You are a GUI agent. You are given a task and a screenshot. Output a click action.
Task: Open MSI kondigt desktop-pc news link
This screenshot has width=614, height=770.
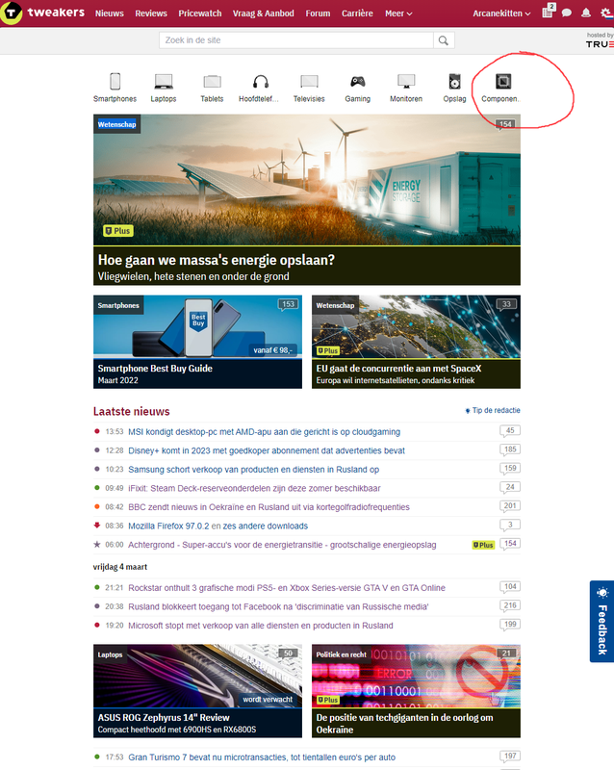(265, 431)
